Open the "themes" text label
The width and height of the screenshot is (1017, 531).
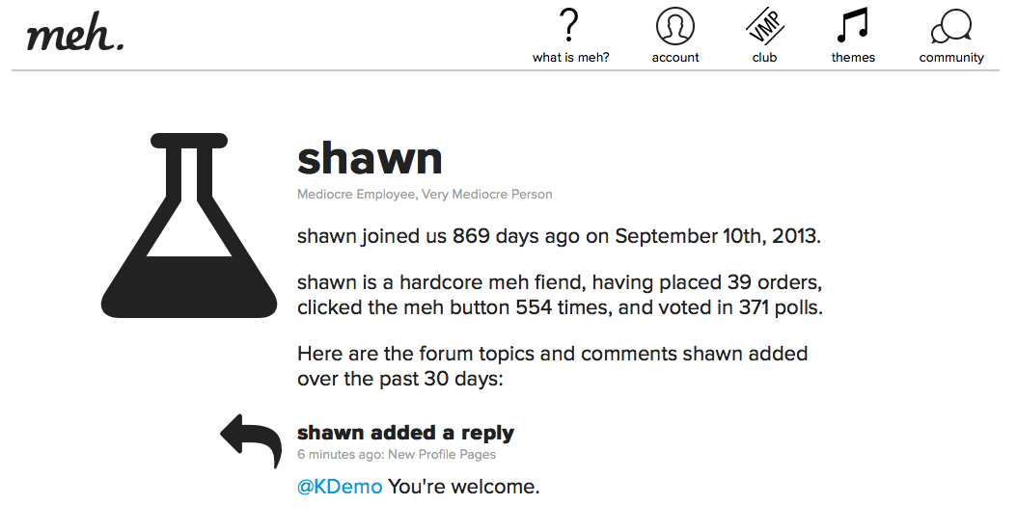853,58
